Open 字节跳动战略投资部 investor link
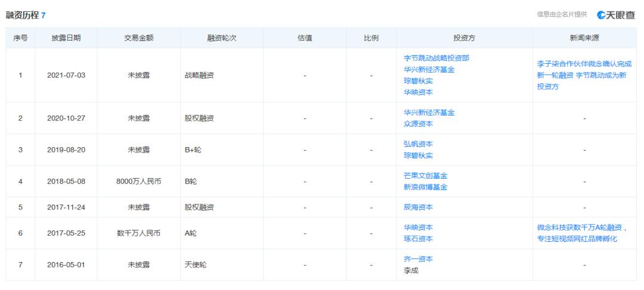The image size is (644, 290). coord(436,58)
